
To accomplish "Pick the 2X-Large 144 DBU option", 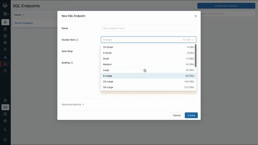I will (148, 81).
